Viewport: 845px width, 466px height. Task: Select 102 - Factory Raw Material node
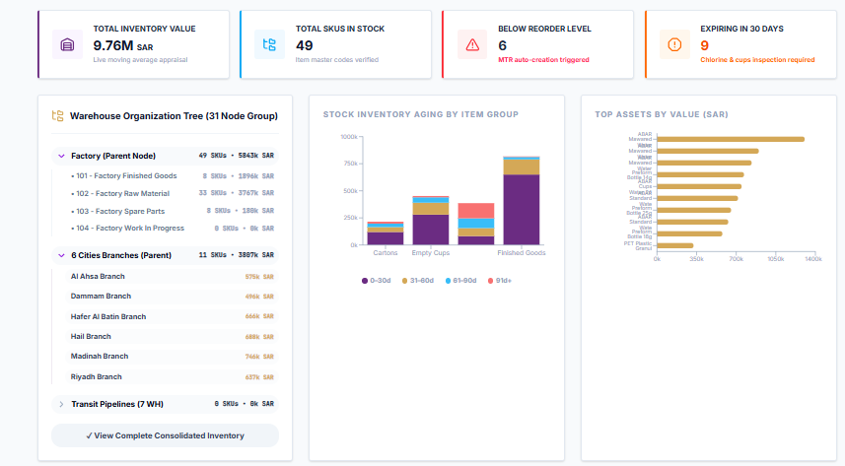coord(165,193)
